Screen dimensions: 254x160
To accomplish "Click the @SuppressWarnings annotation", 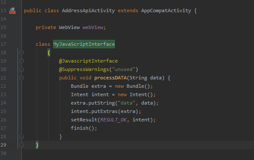I will 84,69.
